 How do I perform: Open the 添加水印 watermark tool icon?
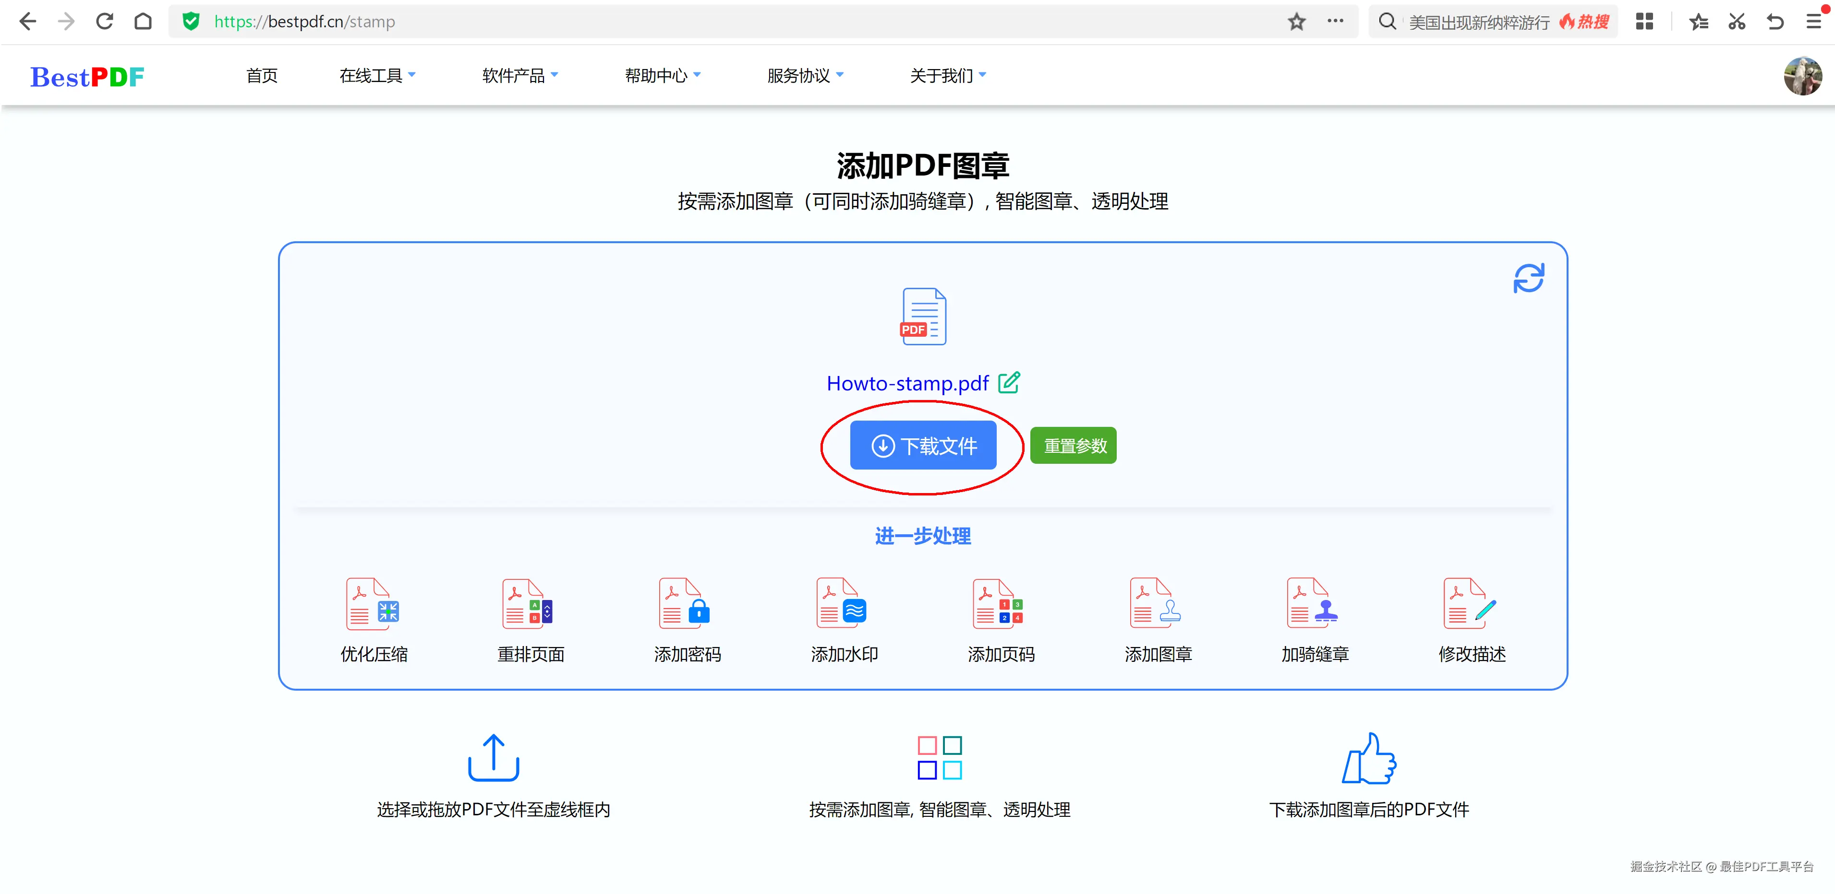tap(843, 603)
